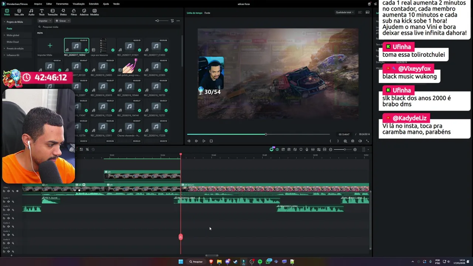
Task: Select Mídia Cloud in sidebar
Action: click(13, 42)
